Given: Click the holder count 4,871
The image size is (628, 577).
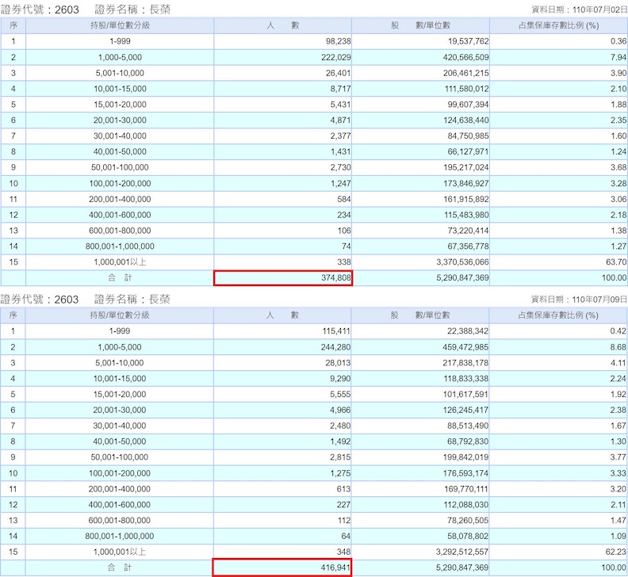Looking at the screenshot, I should click(340, 120).
